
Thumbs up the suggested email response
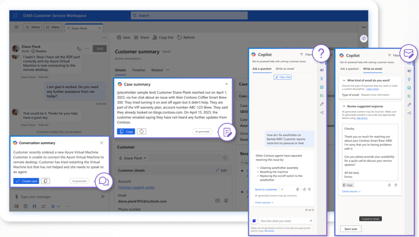(x=390, y=185)
